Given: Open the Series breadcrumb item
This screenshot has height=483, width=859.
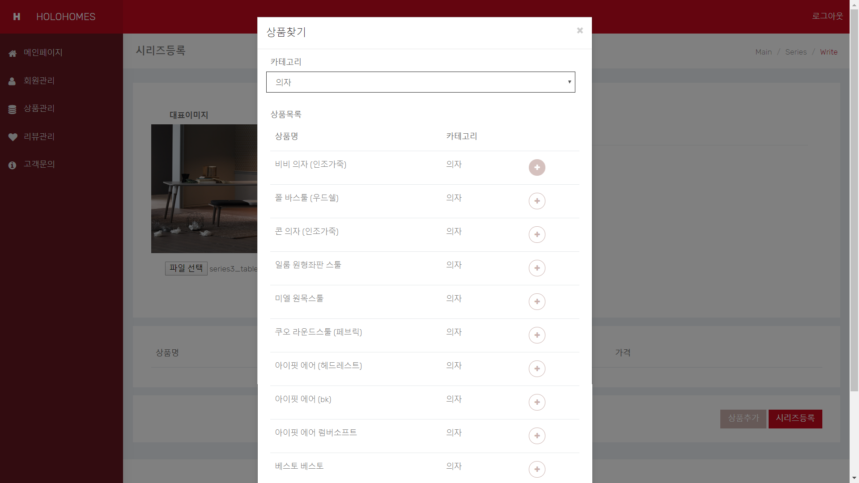Looking at the screenshot, I should point(796,52).
